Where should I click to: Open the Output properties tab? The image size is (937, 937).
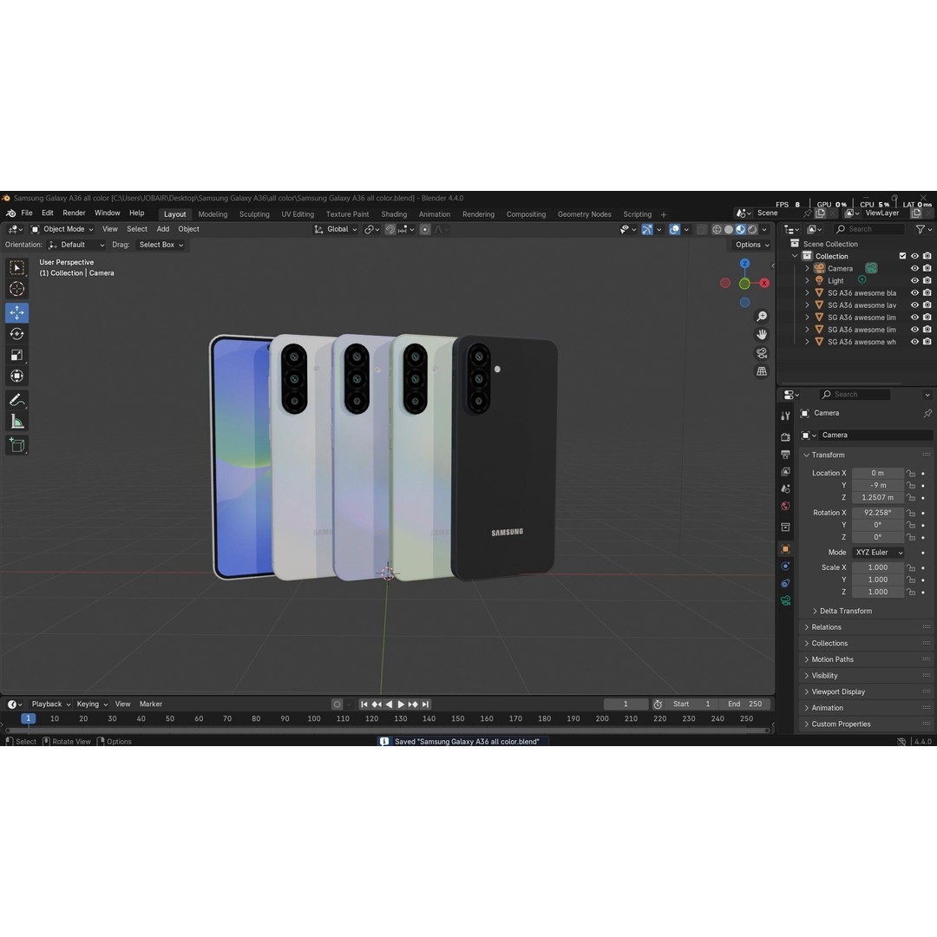pyautogui.click(x=786, y=455)
